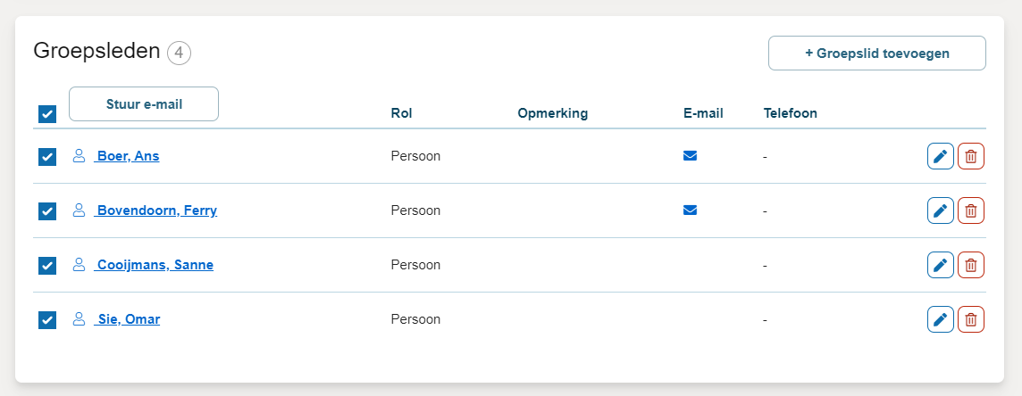1022x396 pixels.
Task: Uncheck the Cooijmans, Sanne checkbox
Action: tap(47, 266)
